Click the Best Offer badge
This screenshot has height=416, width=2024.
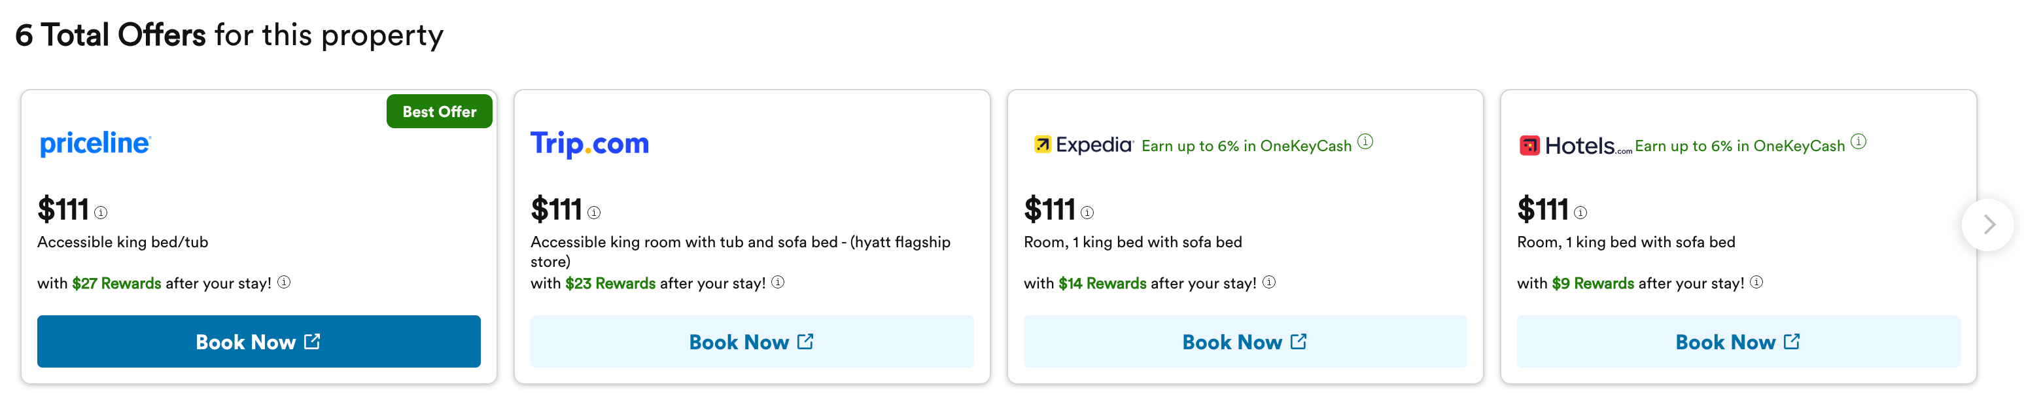439,111
